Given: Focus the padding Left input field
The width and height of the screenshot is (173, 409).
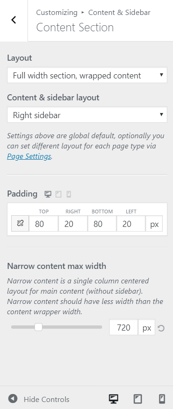Looking at the screenshot, I should (x=131, y=224).
